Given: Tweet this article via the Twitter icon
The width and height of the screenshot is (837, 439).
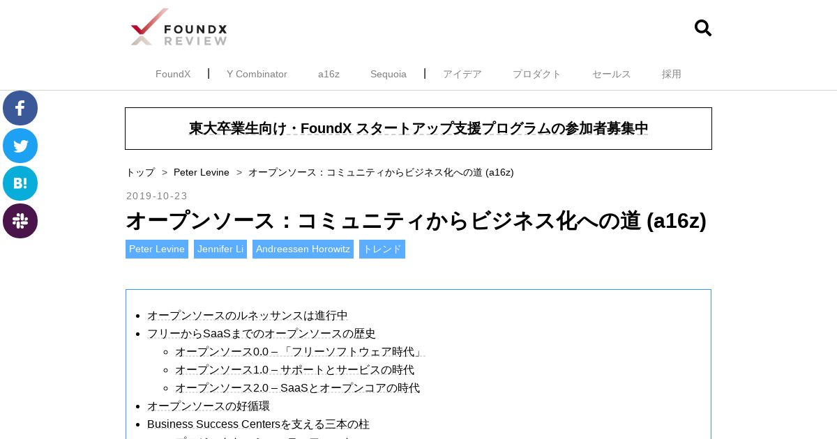Looking at the screenshot, I should click(x=20, y=146).
